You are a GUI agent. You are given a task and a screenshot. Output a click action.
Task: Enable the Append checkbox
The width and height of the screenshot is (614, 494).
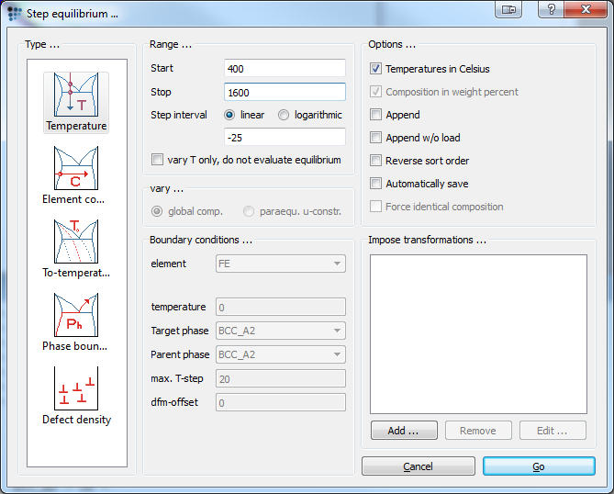(x=376, y=115)
